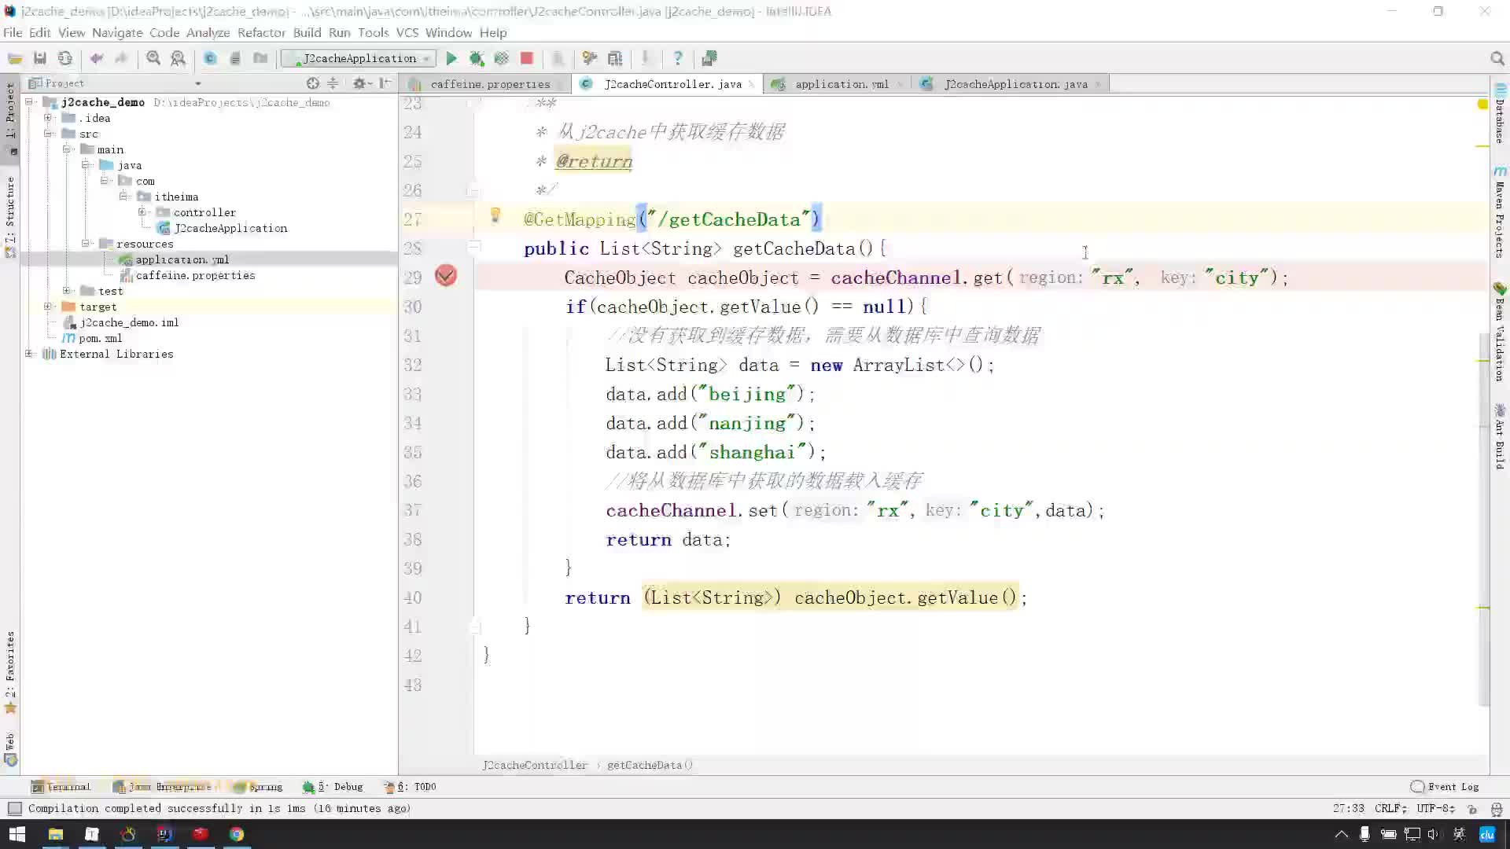Hide the Project tool window
The height and width of the screenshot is (849, 1510).
(x=385, y=83)
